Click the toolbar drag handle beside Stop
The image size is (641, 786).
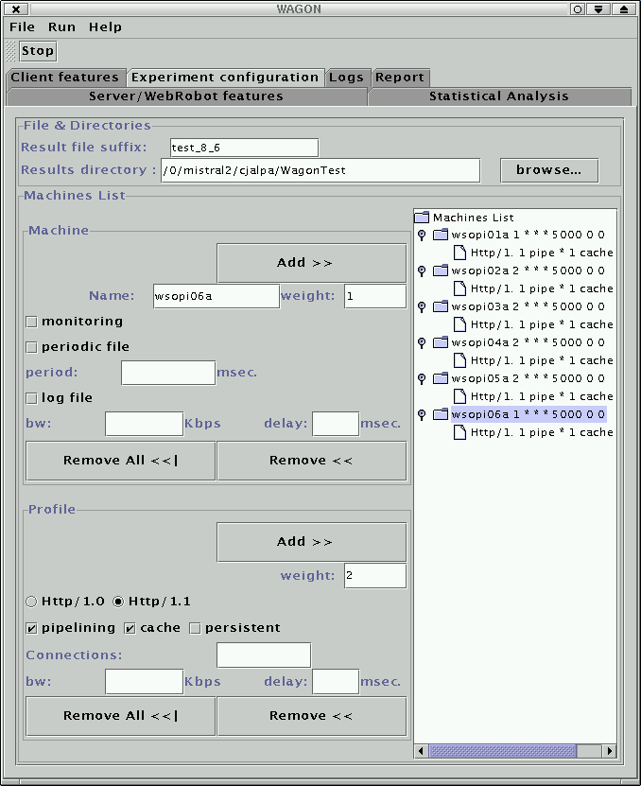(x=11, y=51)
